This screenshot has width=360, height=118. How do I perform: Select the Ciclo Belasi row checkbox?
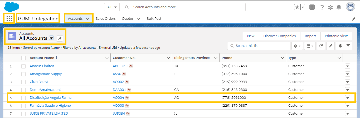23,82
